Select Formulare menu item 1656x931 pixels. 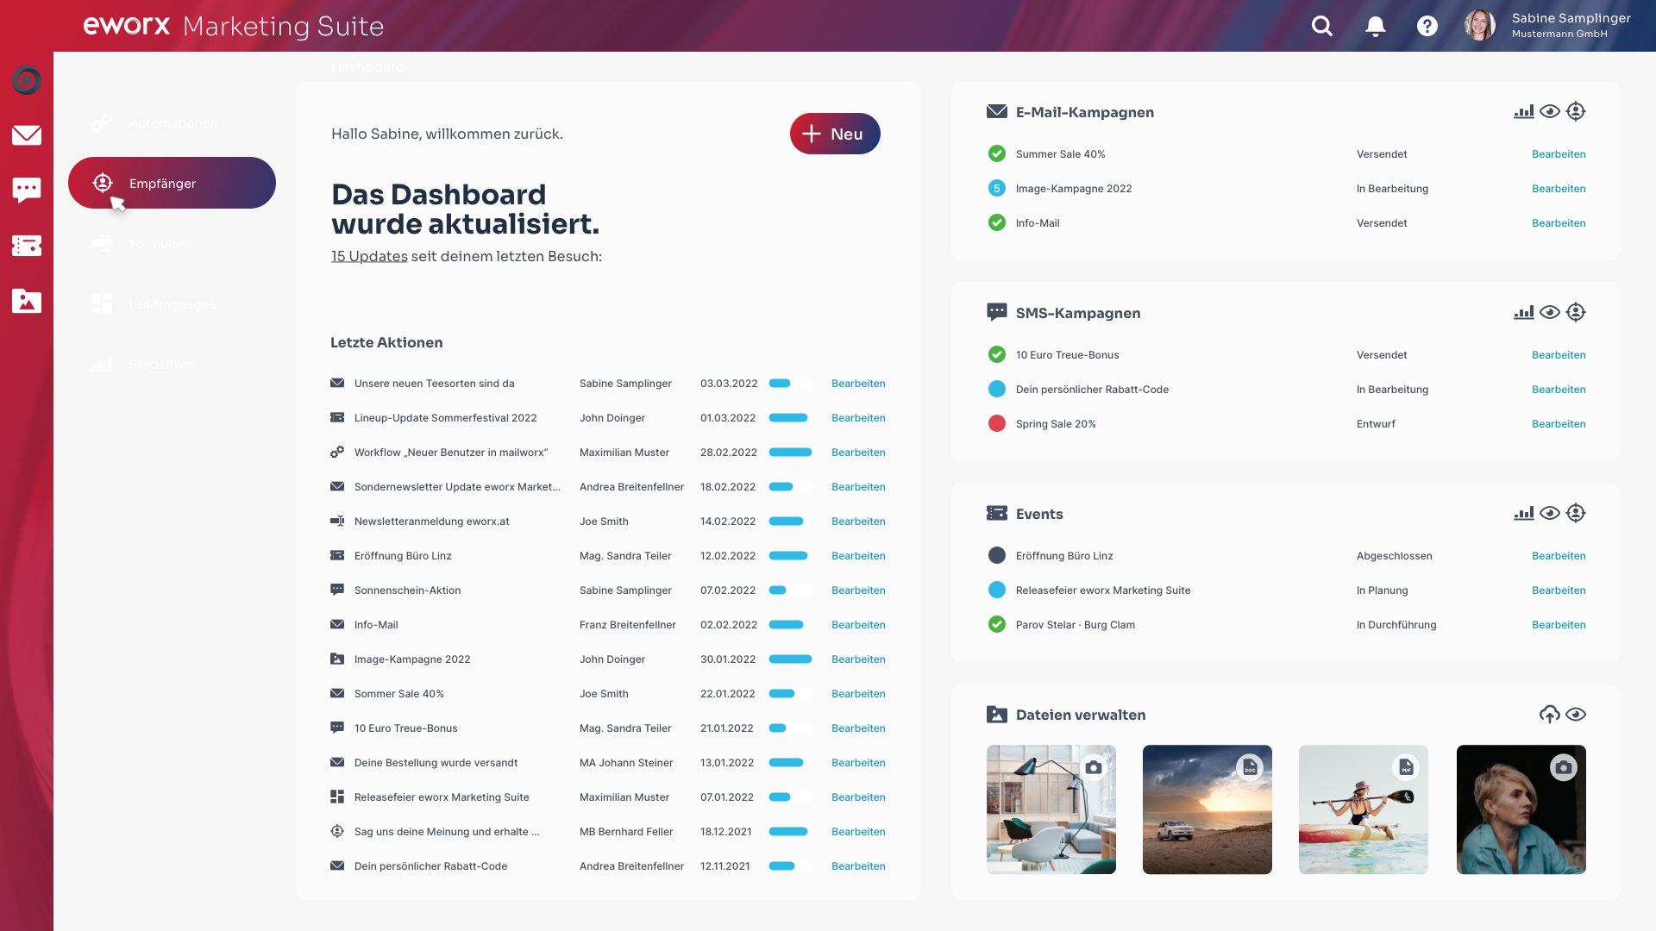(160, 244)
